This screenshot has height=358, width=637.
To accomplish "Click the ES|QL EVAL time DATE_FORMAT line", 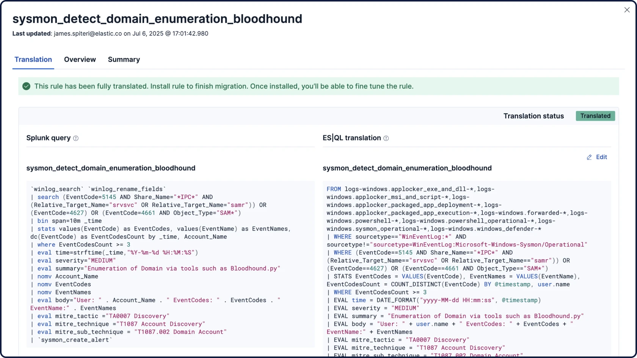I will [434, 300].
